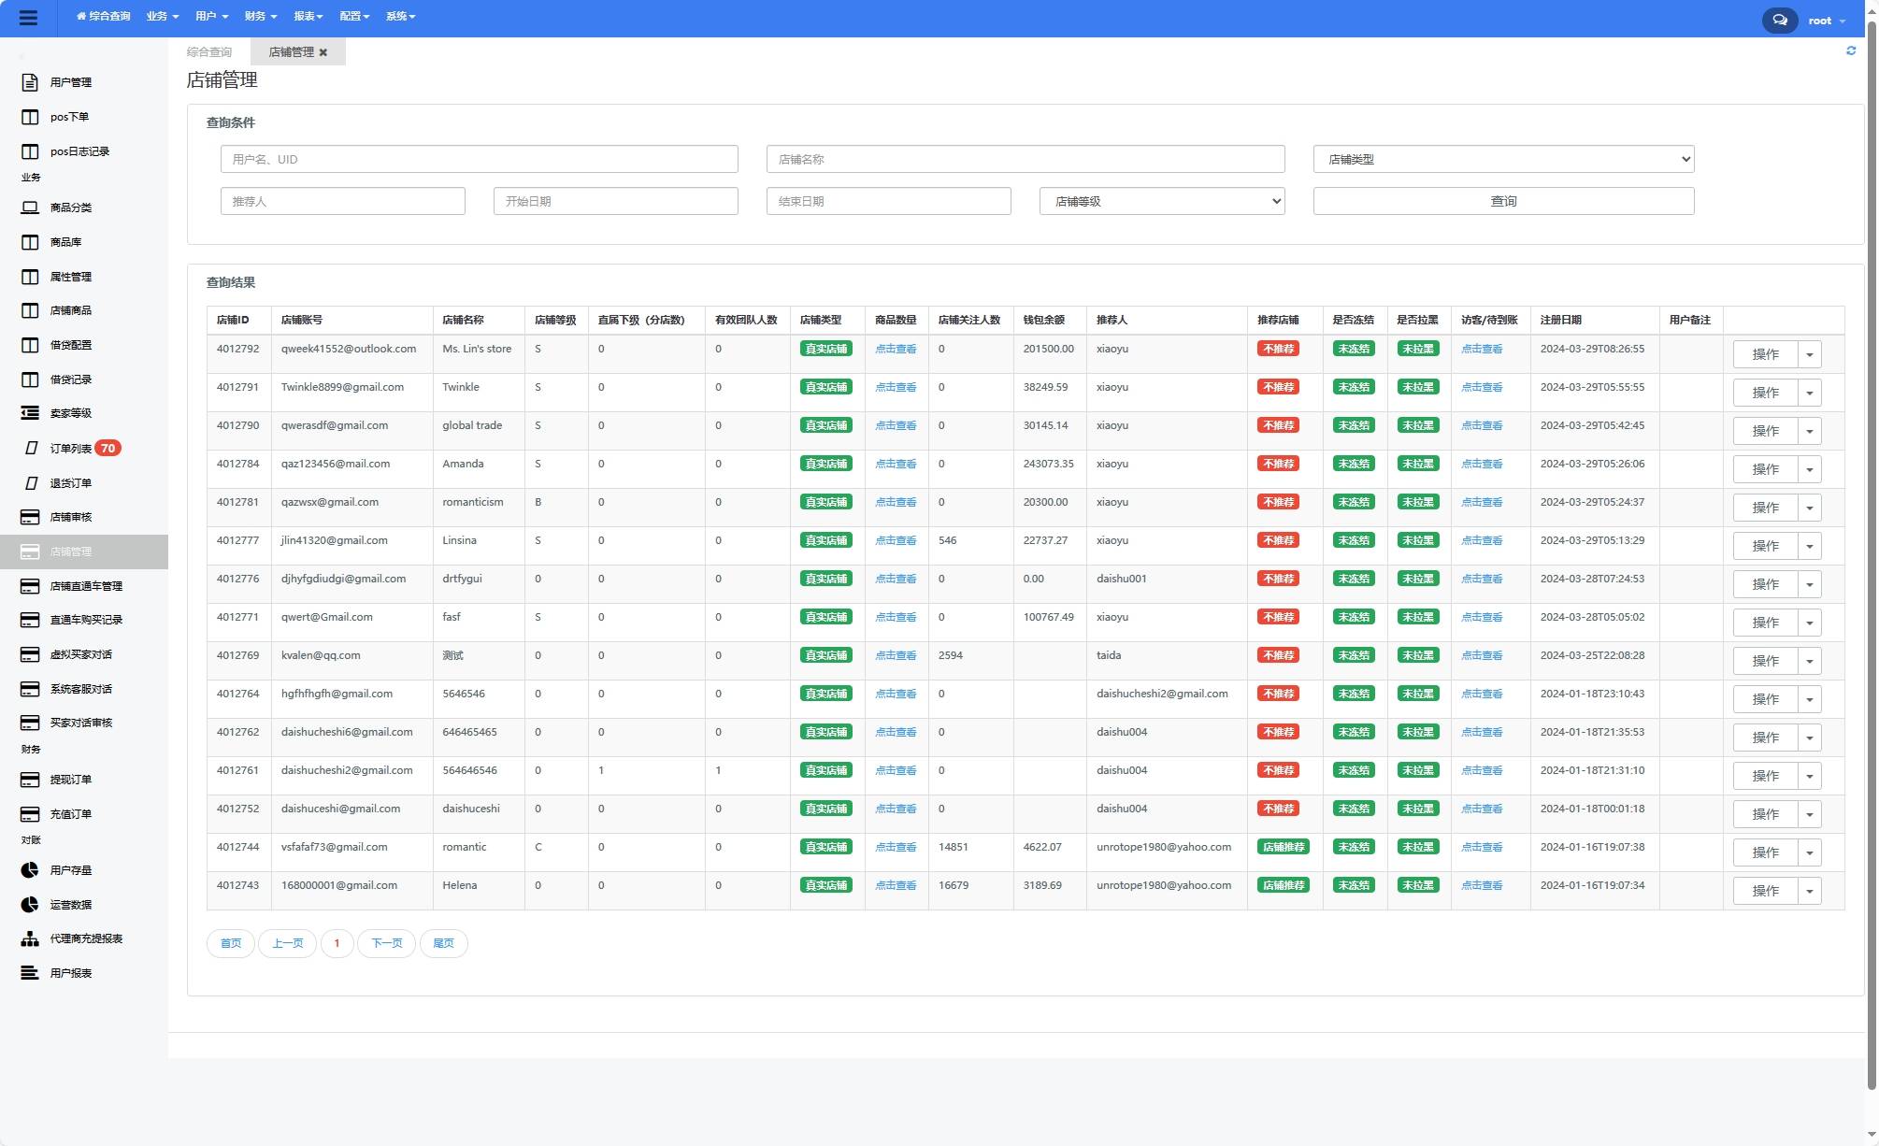This screenshot has height=1146, width=1879.
Task: Click 用户名、UID input field
Action: tap(480, 157)
